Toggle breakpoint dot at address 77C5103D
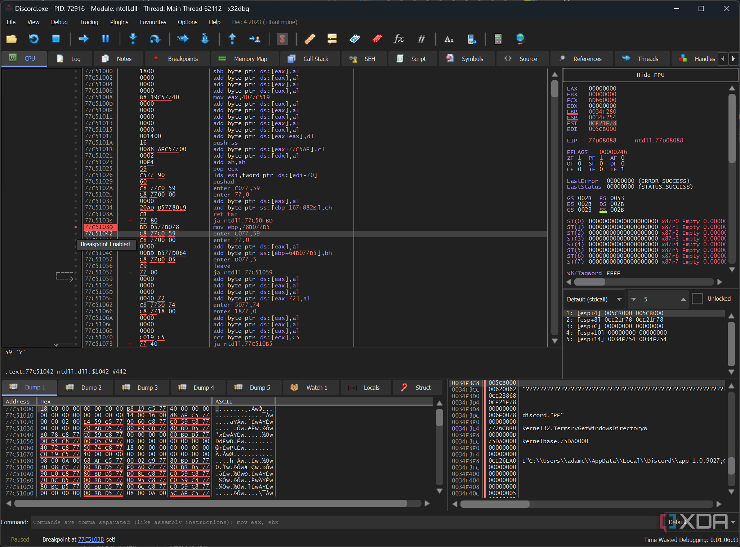Image resolution: width=740 pixels, height=547 pixels. click(76, 227)
